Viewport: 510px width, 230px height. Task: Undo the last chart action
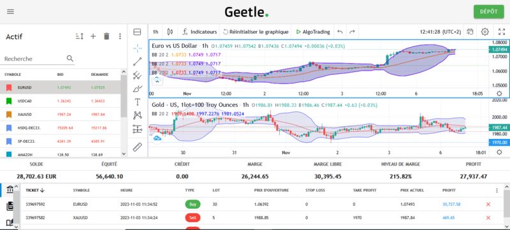pyautogui.click(x=340, y=32)
